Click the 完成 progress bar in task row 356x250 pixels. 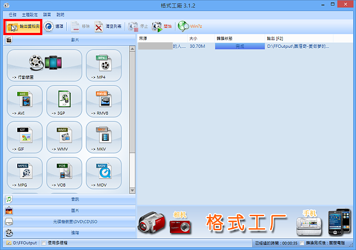pyautogui.click(x=240, y=46)
